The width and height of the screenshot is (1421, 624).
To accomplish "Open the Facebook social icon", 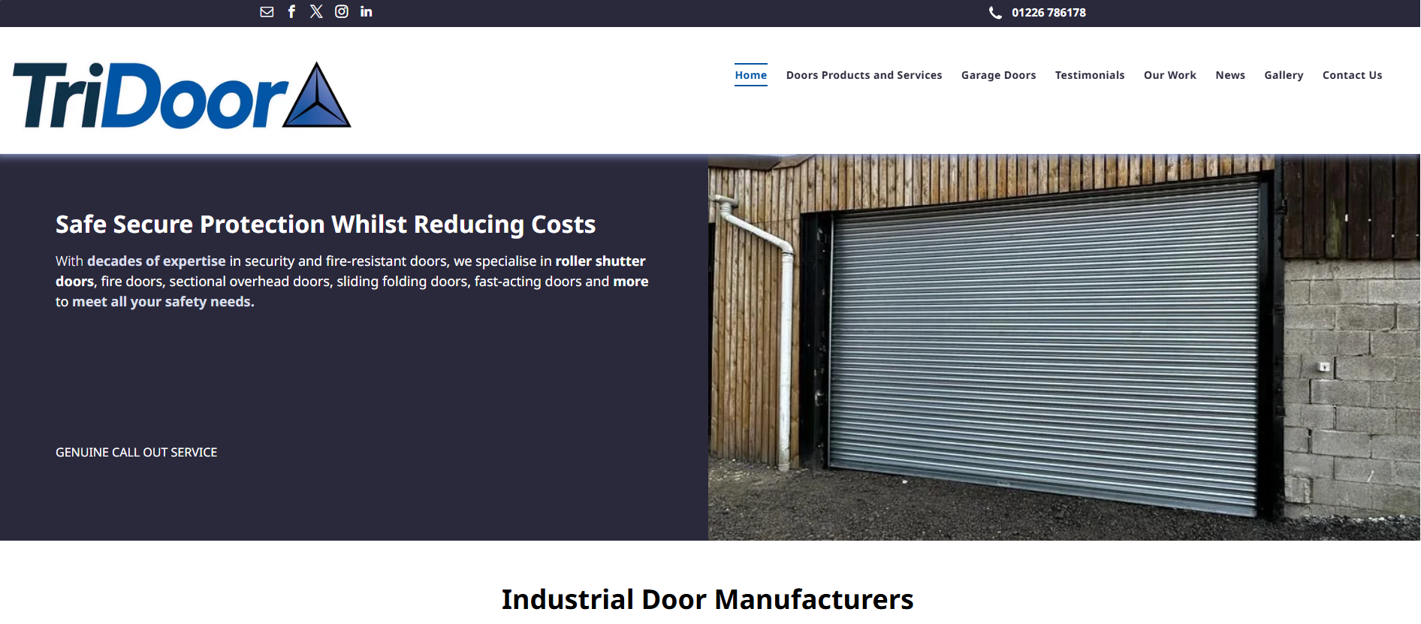I will pos(291,12).
